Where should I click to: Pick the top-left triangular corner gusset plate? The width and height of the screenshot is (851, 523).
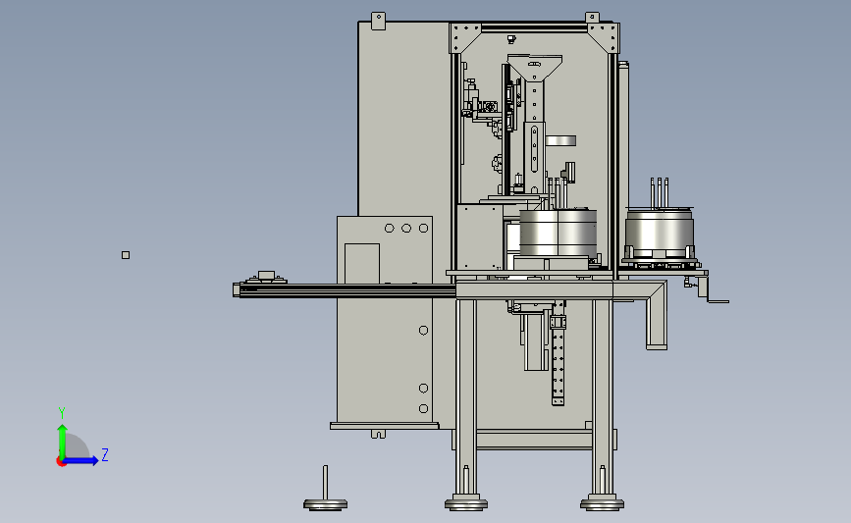point(464,37)
